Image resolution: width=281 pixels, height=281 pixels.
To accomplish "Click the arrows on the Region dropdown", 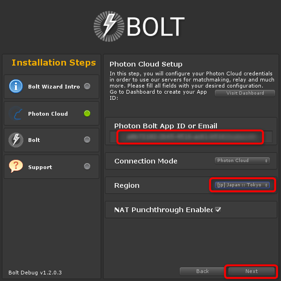I will [x=266, y=185].
